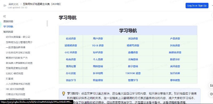Open 互联网运营知识地图 page
The width and height of the screenshot is (213, 104).
click(x=17, y=68)
